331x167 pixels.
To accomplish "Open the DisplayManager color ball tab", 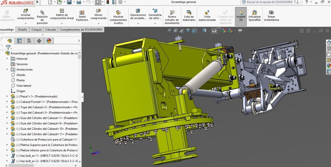I will tap(49, 41).
